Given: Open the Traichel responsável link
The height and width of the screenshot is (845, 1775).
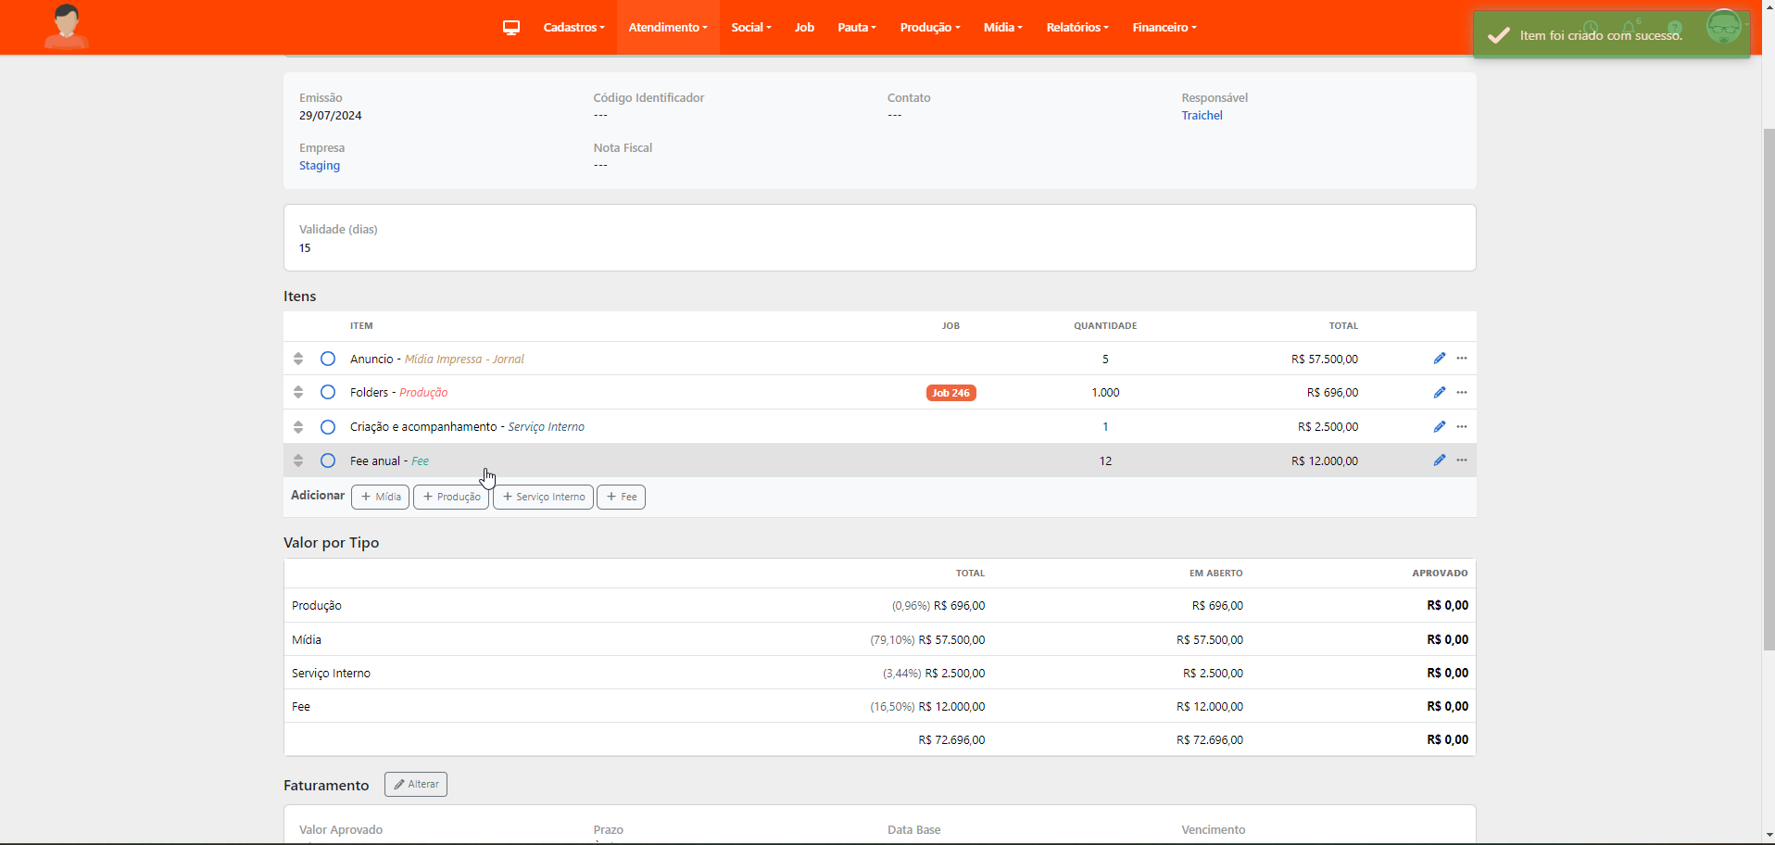Looking at the screenshot, I should coord(1202,116).
